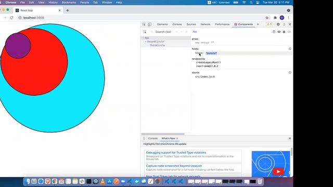This screenshot has height=187, width=333.
Task: Open the Bookmarks menu
Action: tap(69, 3)
